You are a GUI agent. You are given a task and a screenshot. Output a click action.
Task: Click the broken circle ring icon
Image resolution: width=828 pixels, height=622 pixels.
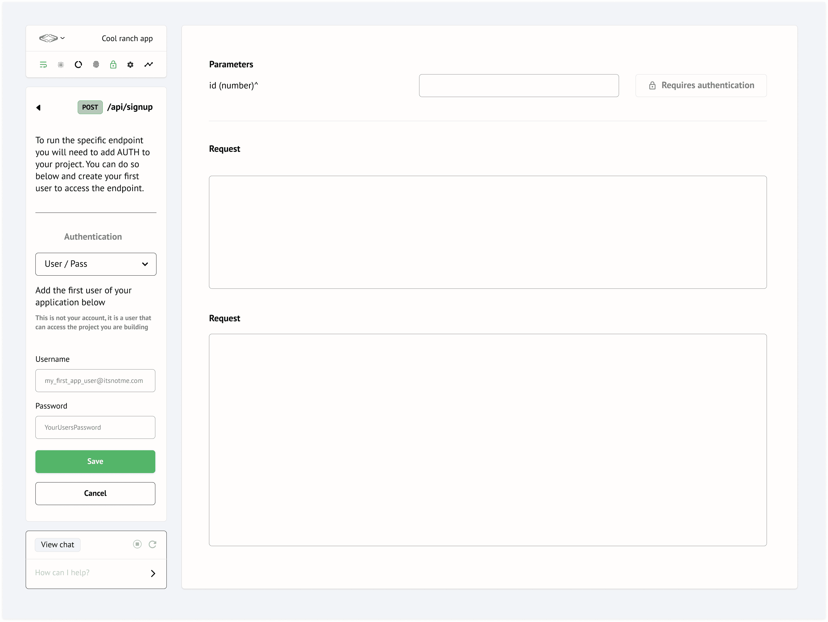(x=78, y=65)
